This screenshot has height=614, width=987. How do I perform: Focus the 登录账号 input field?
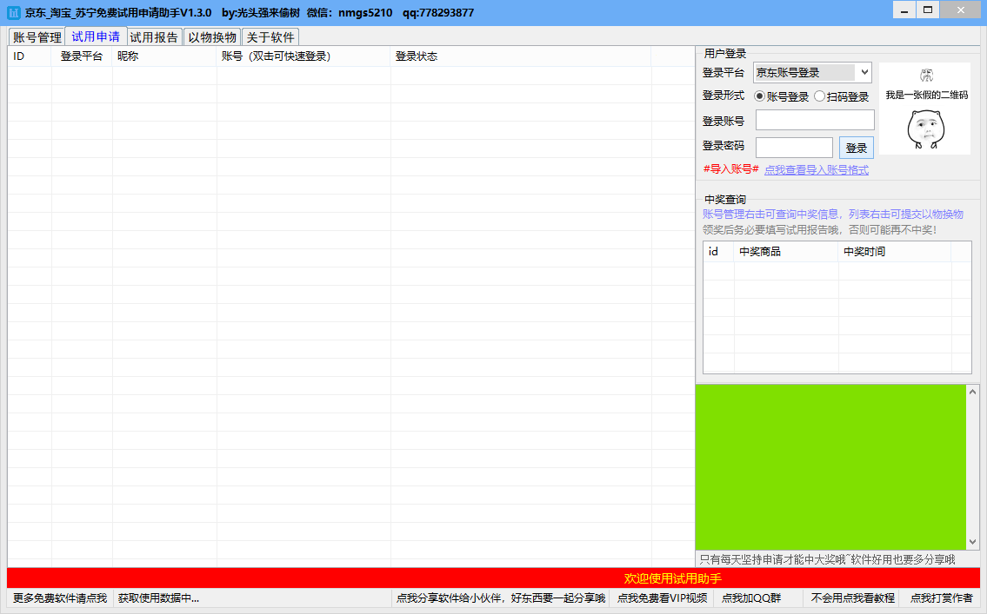point(815,120)
